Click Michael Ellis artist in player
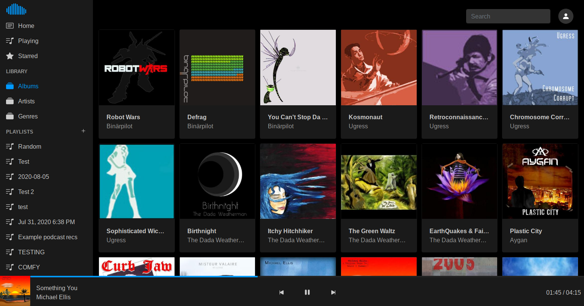The width and height of the screenshot is (584, 306). coord(53,297)
